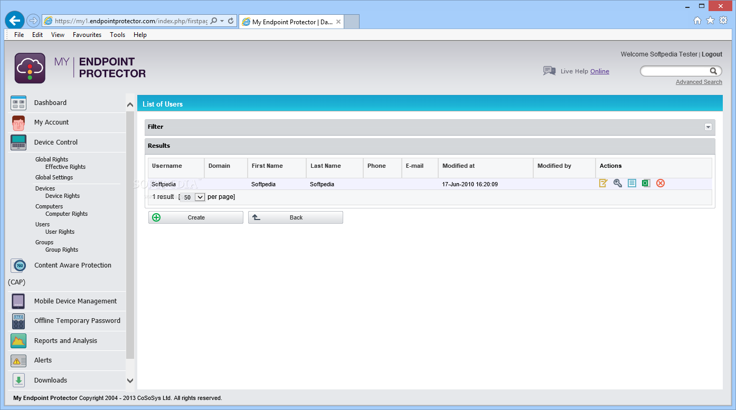The width and height of the screenshot is (736, 410).
Task: Open Devices in the sidebar
Action: (45, 188)
